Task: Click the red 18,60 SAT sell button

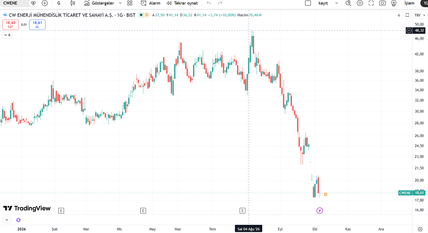Action: 10,25
